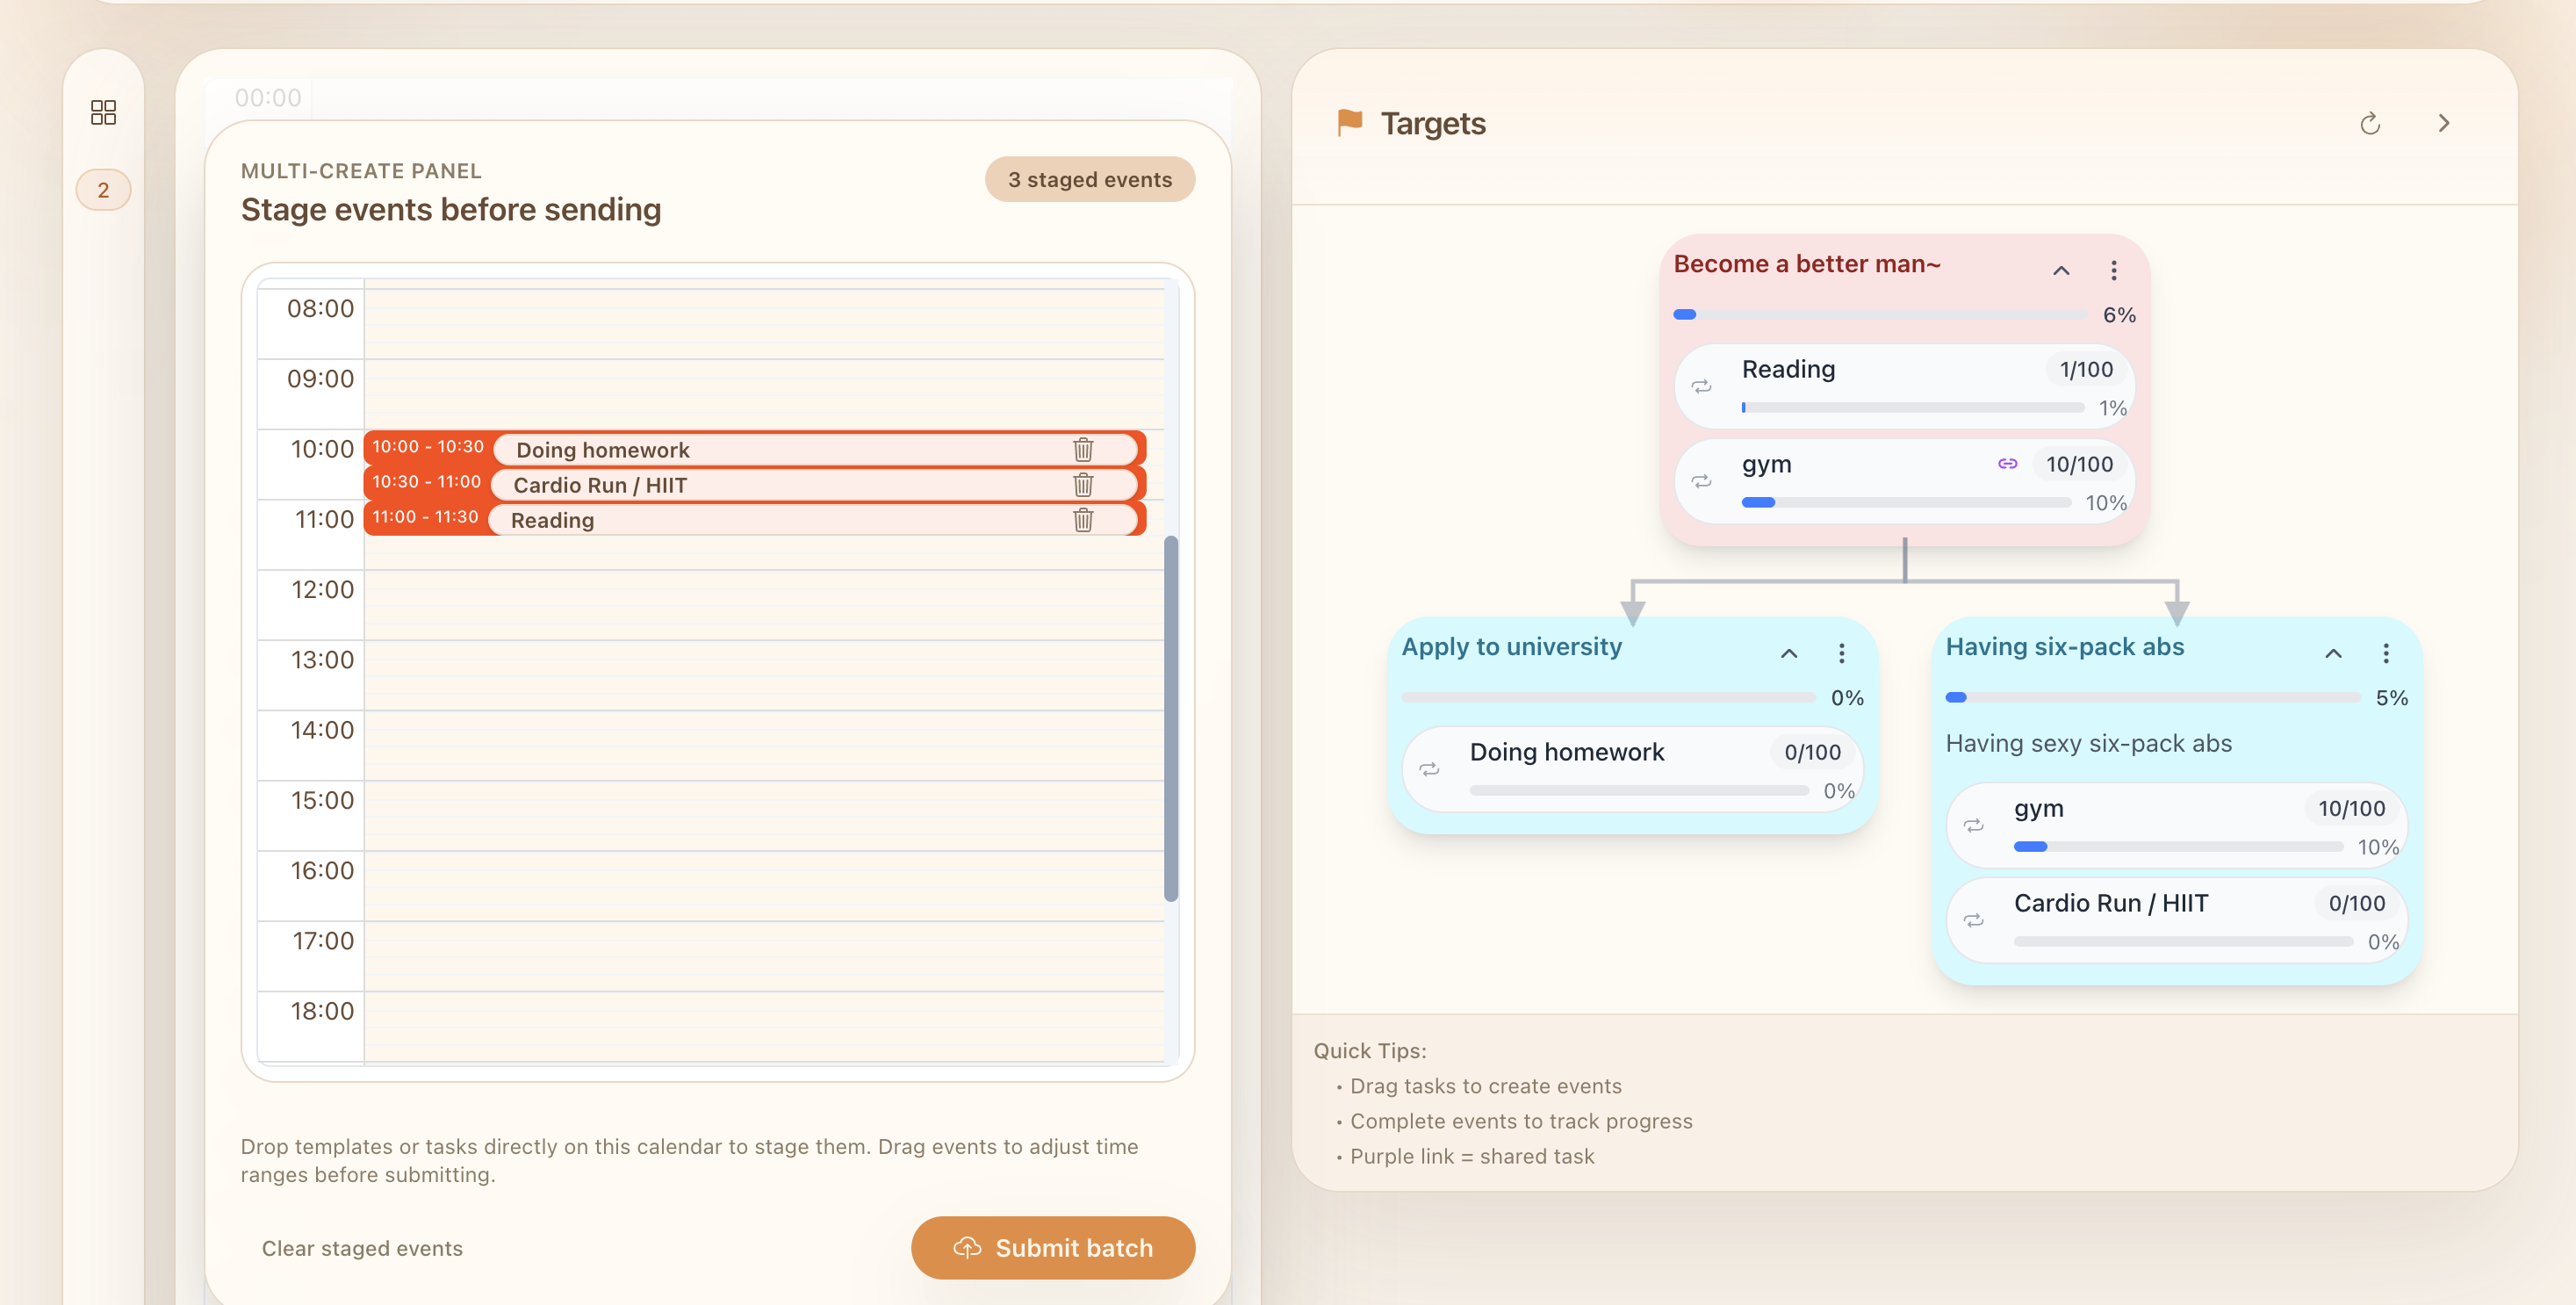Click repeat icon on gym task in red card

click(1701, 481)
